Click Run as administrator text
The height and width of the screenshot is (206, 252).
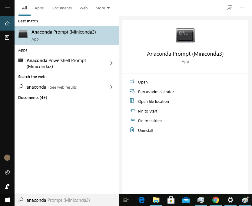tap(156, 92)
